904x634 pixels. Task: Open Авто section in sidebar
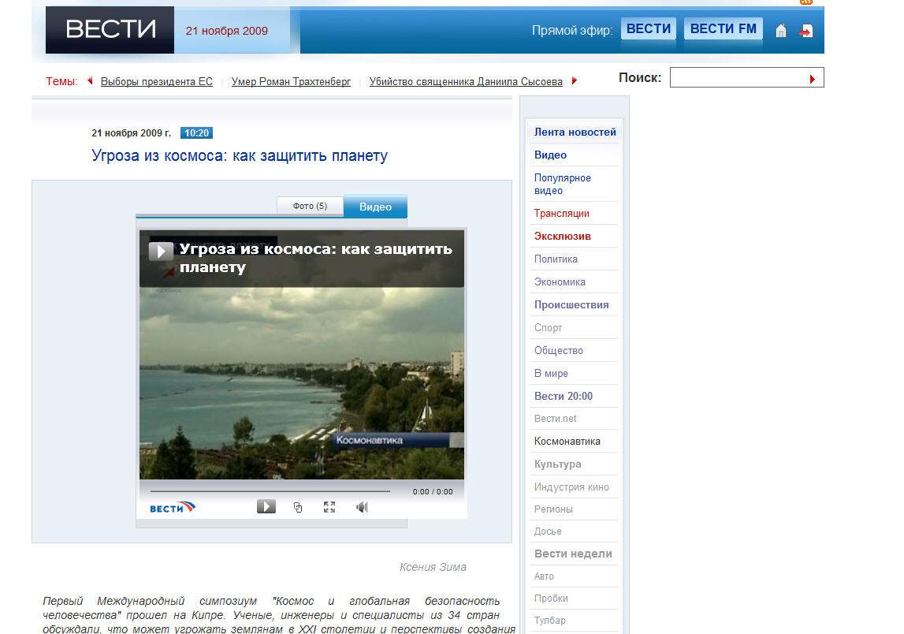(x=544, y=576)
